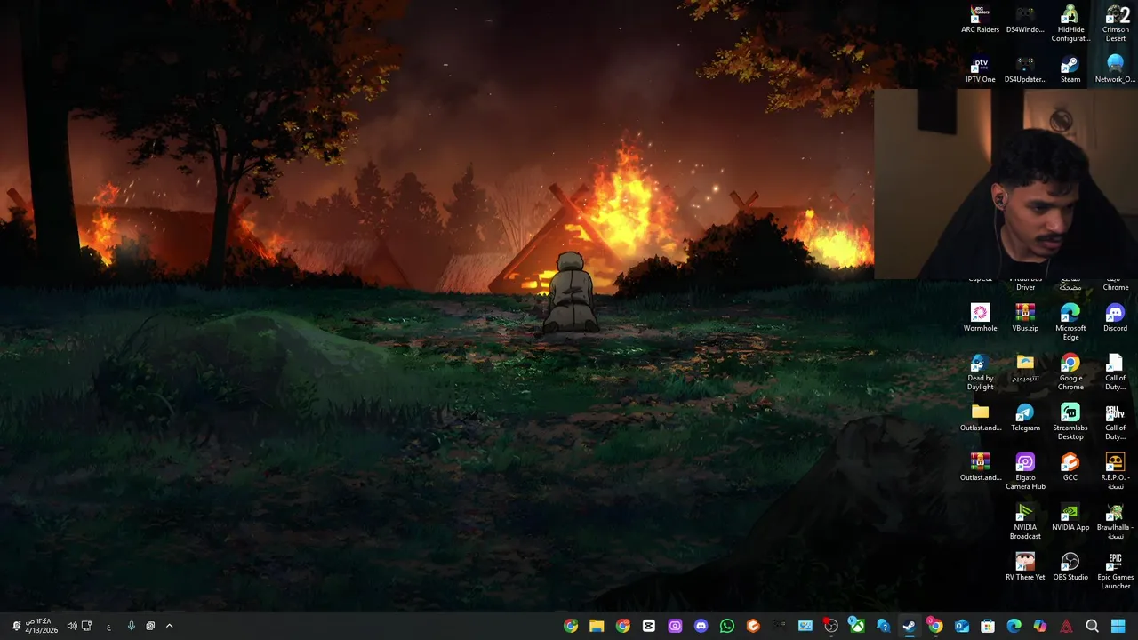Select the Arabic-named folder beside Google Chrome
Image resolution: width=1138 pixels, height=640 pixels.
[1025, 368]
